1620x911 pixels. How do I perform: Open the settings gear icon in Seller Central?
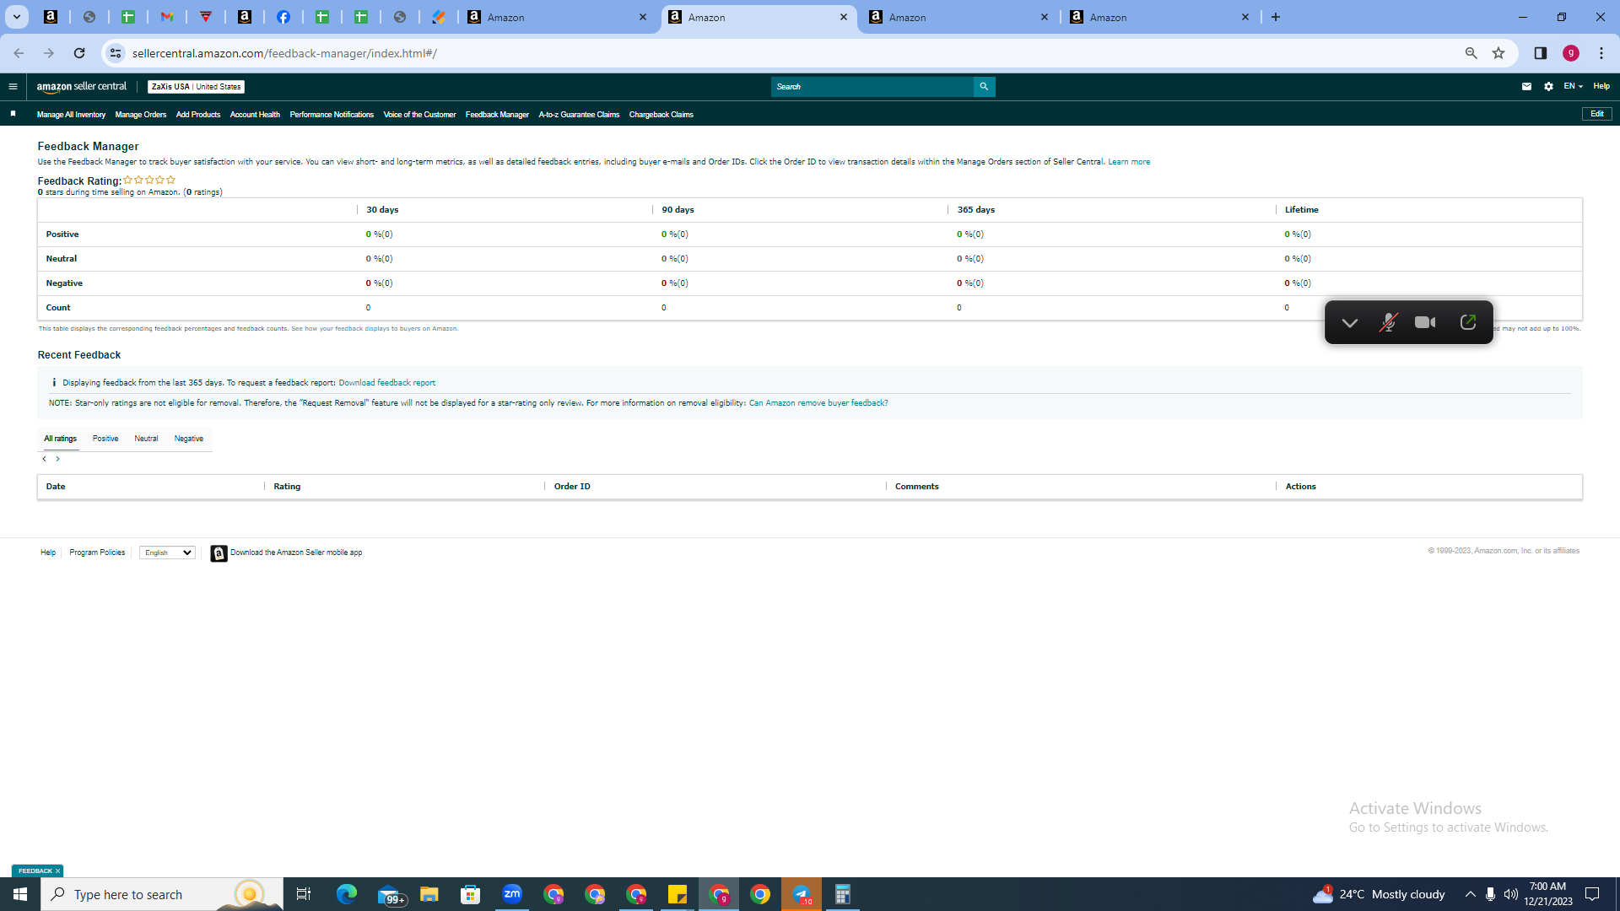1548,86
